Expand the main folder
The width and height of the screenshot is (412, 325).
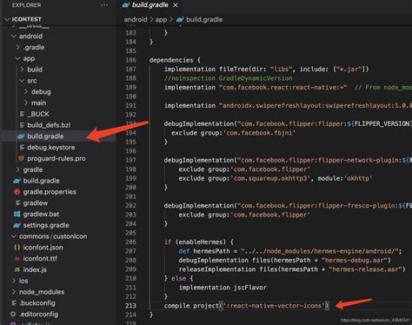26,103
